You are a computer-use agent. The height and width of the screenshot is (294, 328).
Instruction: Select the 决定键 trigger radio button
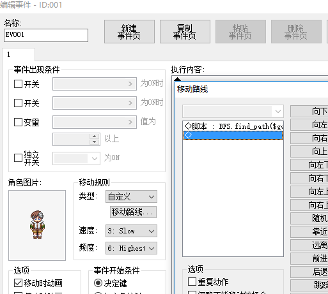98,283
